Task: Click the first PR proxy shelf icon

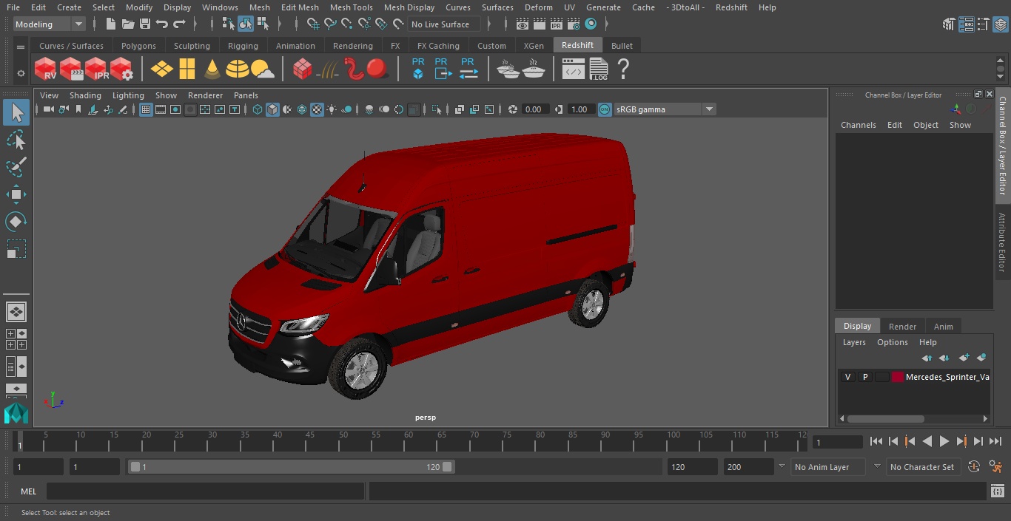Action: point(418,69)
